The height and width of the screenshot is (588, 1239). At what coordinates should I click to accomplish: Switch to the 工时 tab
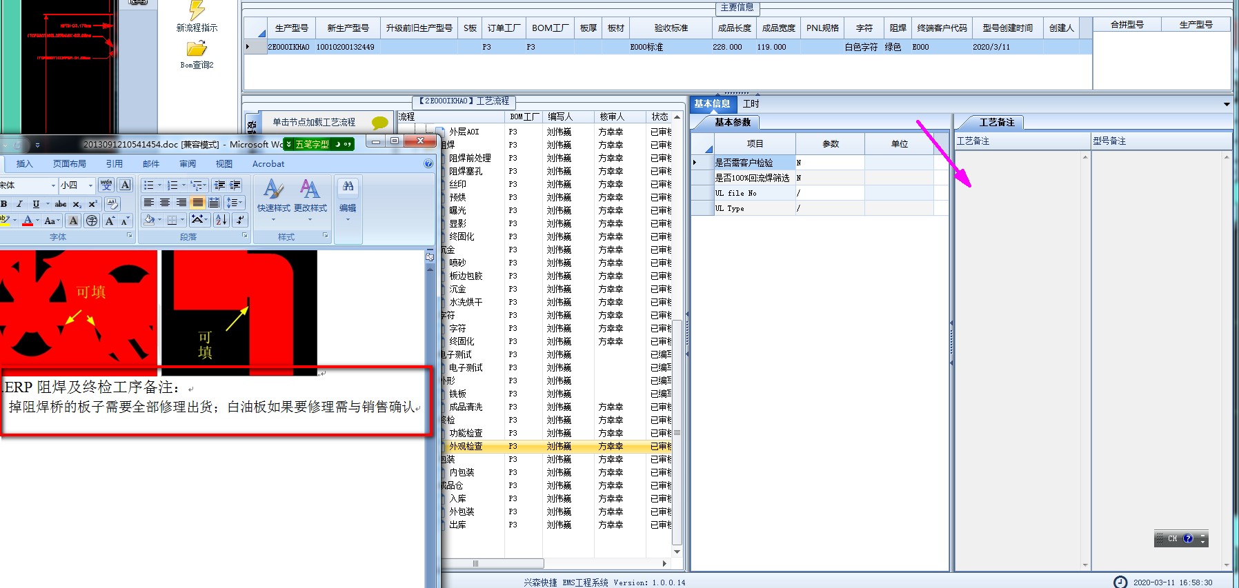click(x=751, y=104)
